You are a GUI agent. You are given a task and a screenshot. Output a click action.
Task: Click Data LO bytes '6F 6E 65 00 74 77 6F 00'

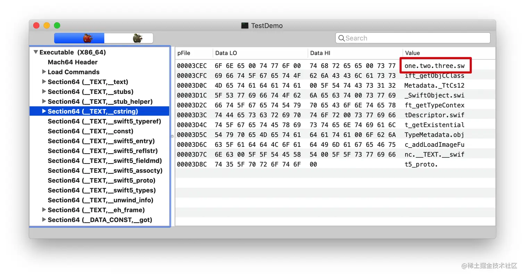[258, 66]
